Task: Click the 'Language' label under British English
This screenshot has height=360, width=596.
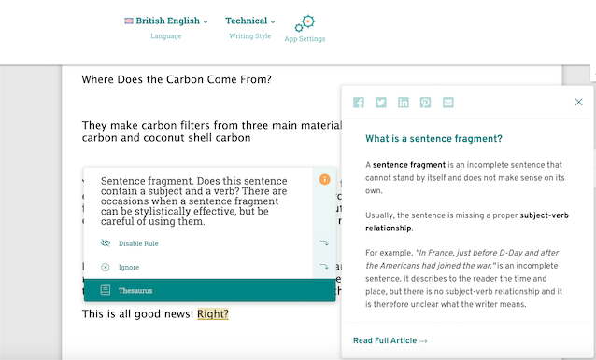Action: coord(166,36)
